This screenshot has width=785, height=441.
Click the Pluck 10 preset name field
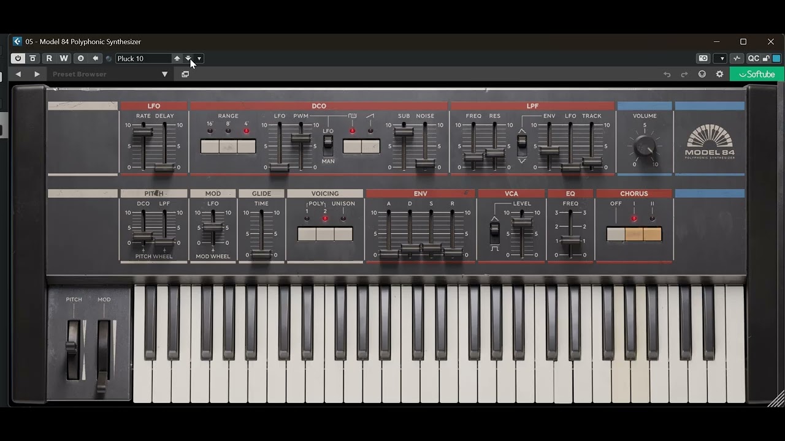click(144, 58)
